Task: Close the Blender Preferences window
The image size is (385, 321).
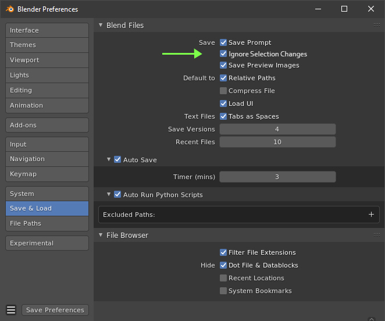Action: point(371,9)
